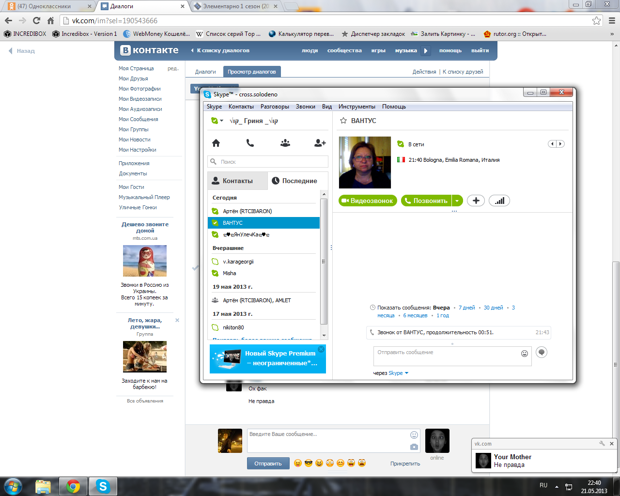The width and height of the screenshot is (620, 496).
Task: Click Skype search contacts field
Action: click(x=268, y=162)
